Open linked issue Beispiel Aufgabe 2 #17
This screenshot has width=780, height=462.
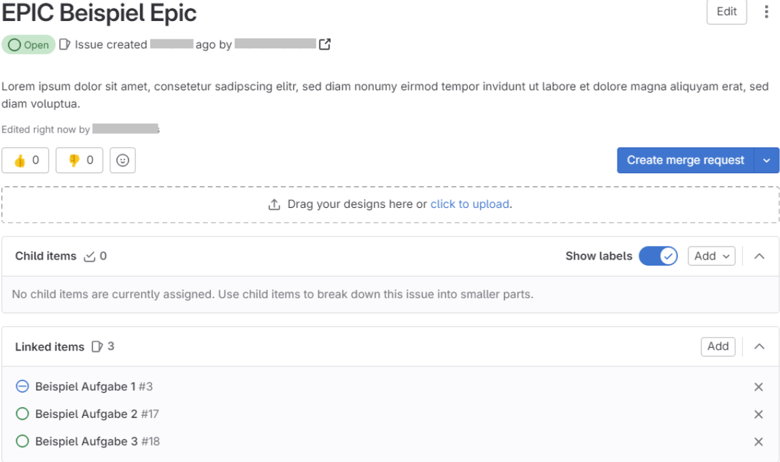point(97,414)
